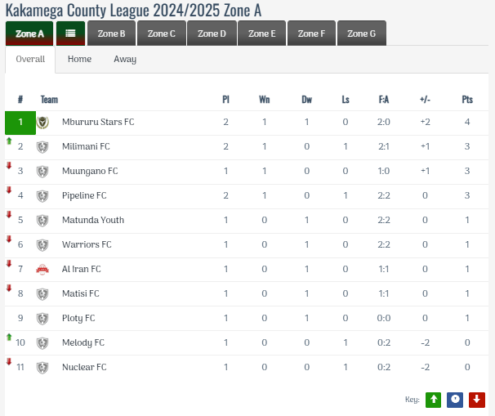Viewport: 495px width, 416px height.
Task: Click the blue clock key icon
Action: (x=455, y=400)
